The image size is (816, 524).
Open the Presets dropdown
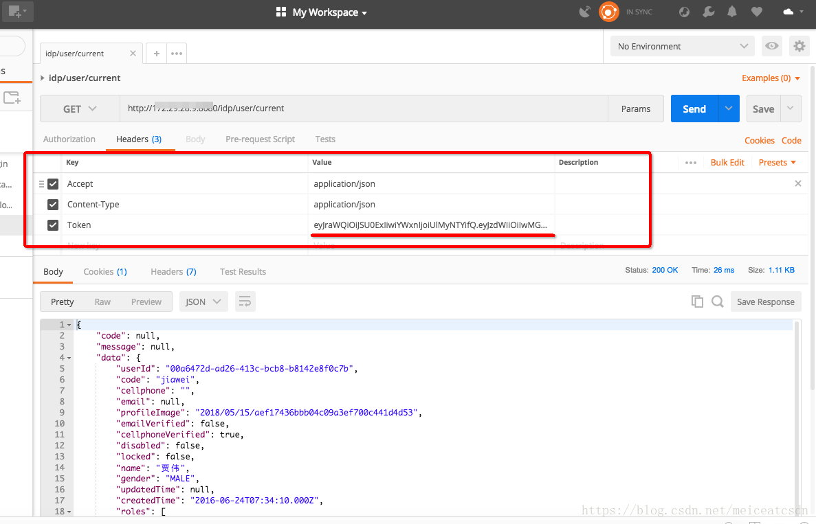pyautogui.click(x=778, y=163)
